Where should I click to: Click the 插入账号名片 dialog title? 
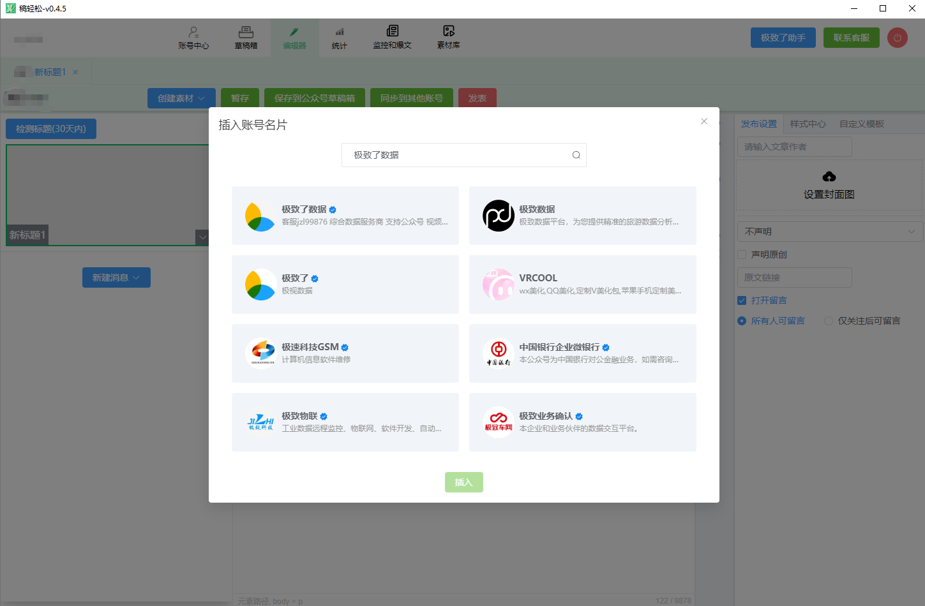pyautogui.click(x=253, y=125)
